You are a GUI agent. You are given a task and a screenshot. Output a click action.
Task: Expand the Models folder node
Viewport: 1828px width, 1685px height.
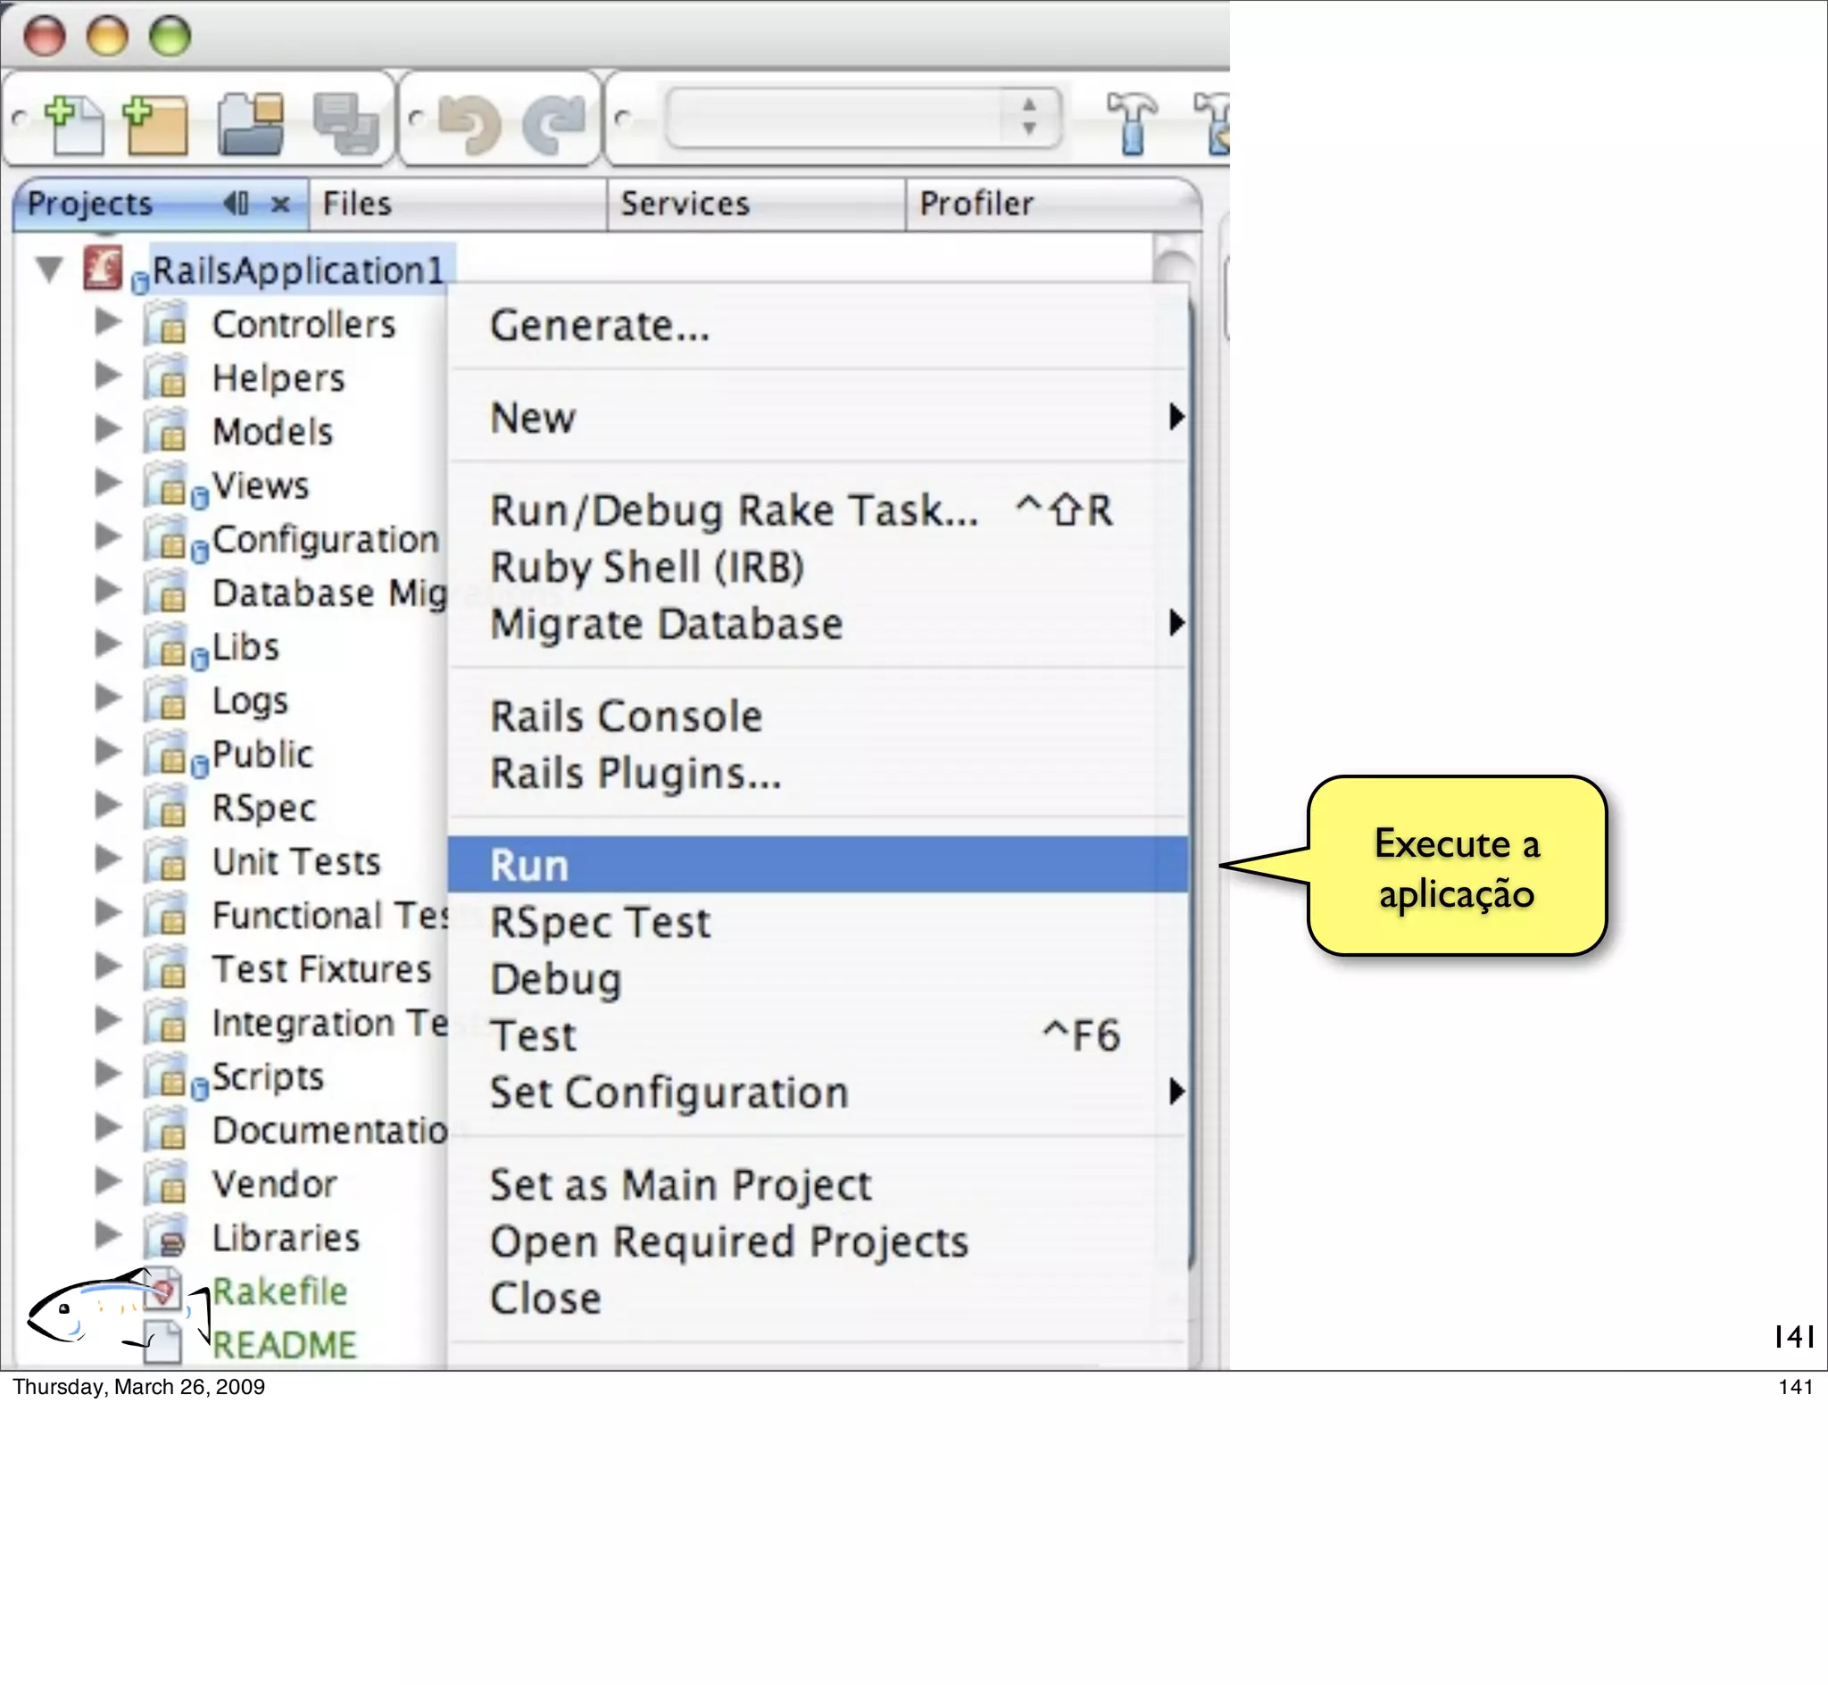coord(109,429)
